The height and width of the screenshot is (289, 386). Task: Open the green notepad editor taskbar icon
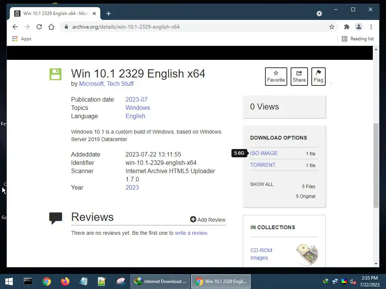[102, 281]
